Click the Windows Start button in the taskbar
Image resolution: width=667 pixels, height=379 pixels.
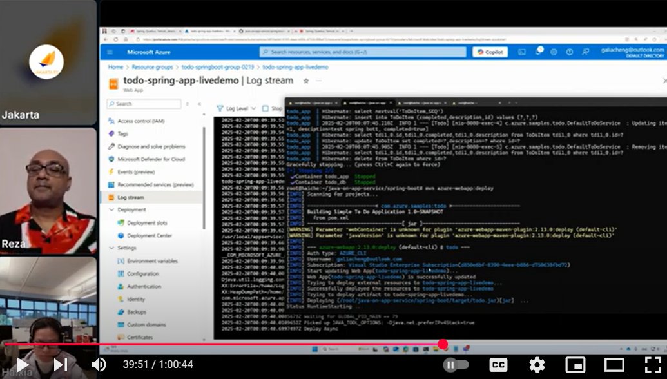(x=314, y=349)
